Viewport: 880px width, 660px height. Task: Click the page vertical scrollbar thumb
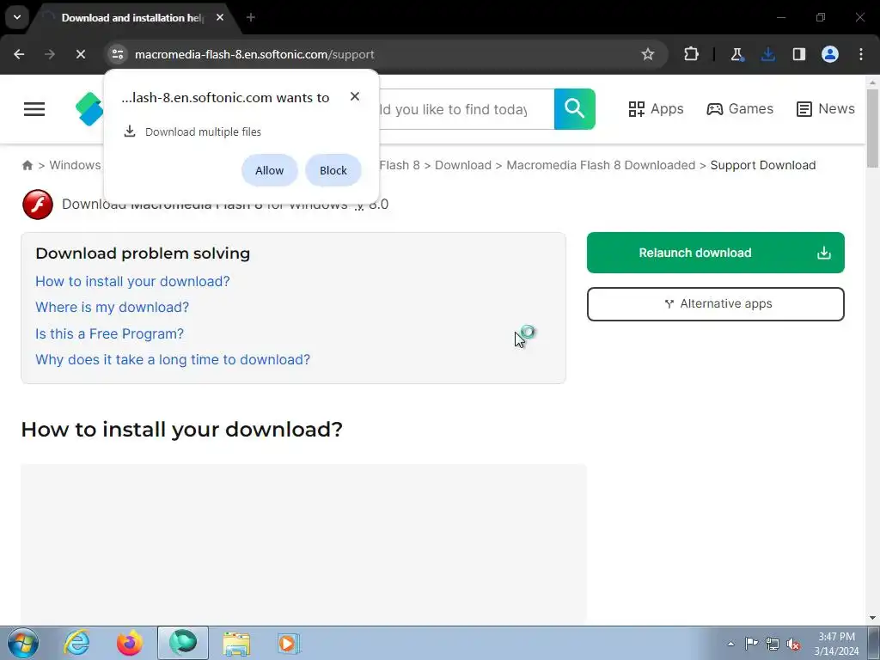(x=872, y=128)
